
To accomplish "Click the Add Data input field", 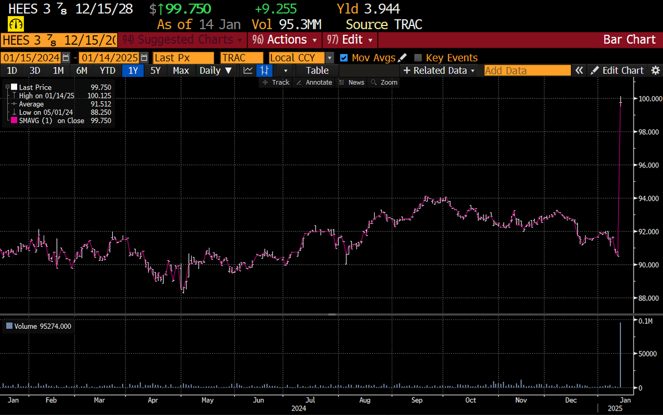I will (x=527, y=70).
